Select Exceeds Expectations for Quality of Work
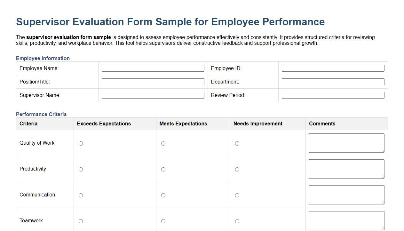Image resolution: width=404 pixels, height=231 pixels. (81, 143)
